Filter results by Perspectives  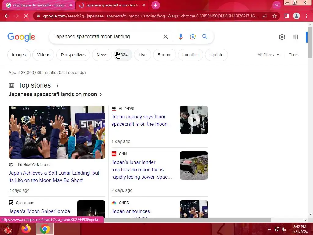click(73, 55)
